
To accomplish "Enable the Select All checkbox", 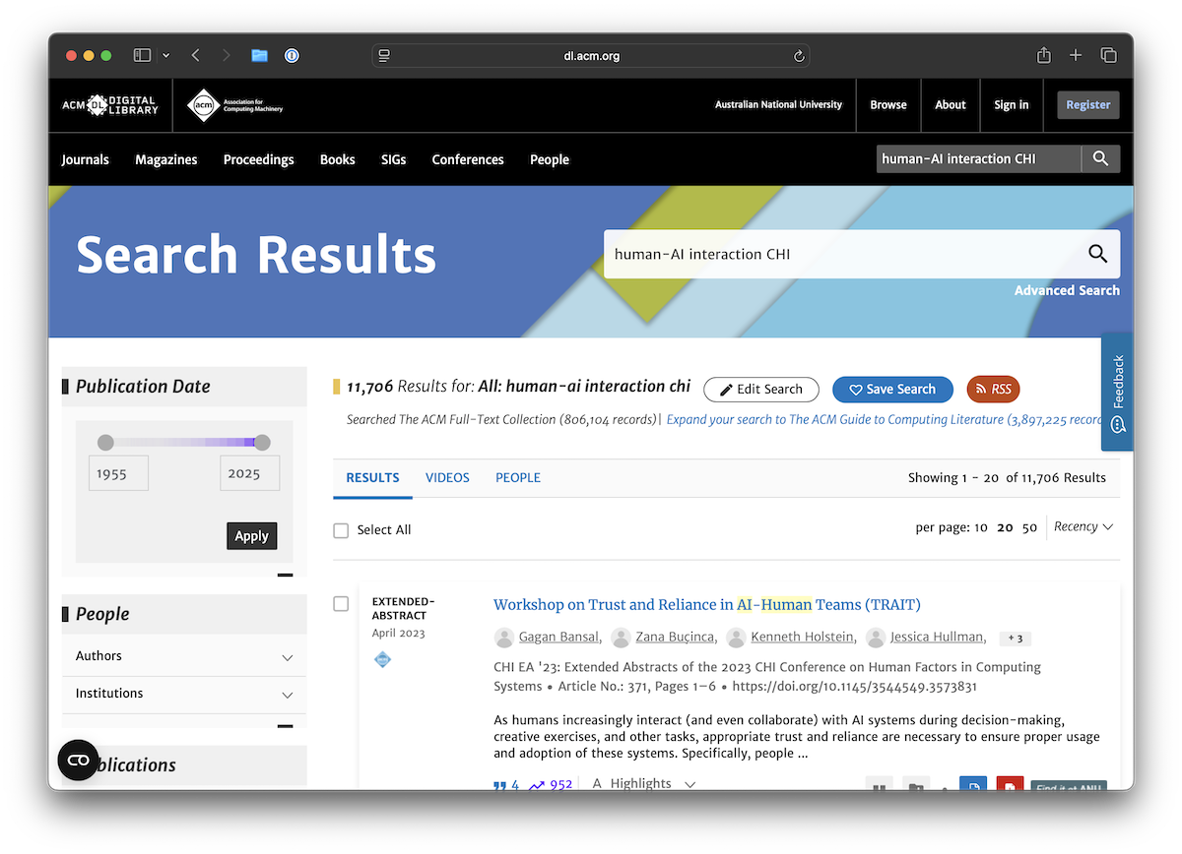I will coord(340,529).
